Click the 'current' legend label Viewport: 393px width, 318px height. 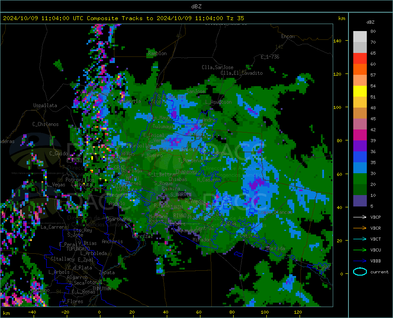[379, 272]
